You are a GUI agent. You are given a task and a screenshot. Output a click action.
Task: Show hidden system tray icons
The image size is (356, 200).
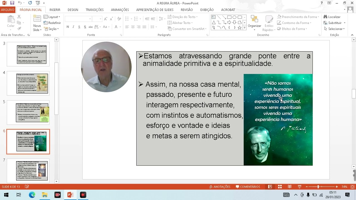[x=296, y=195]
